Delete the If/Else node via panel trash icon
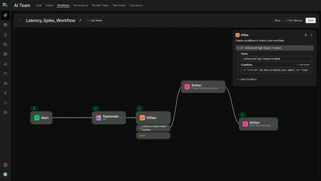 tap(306, 35)
